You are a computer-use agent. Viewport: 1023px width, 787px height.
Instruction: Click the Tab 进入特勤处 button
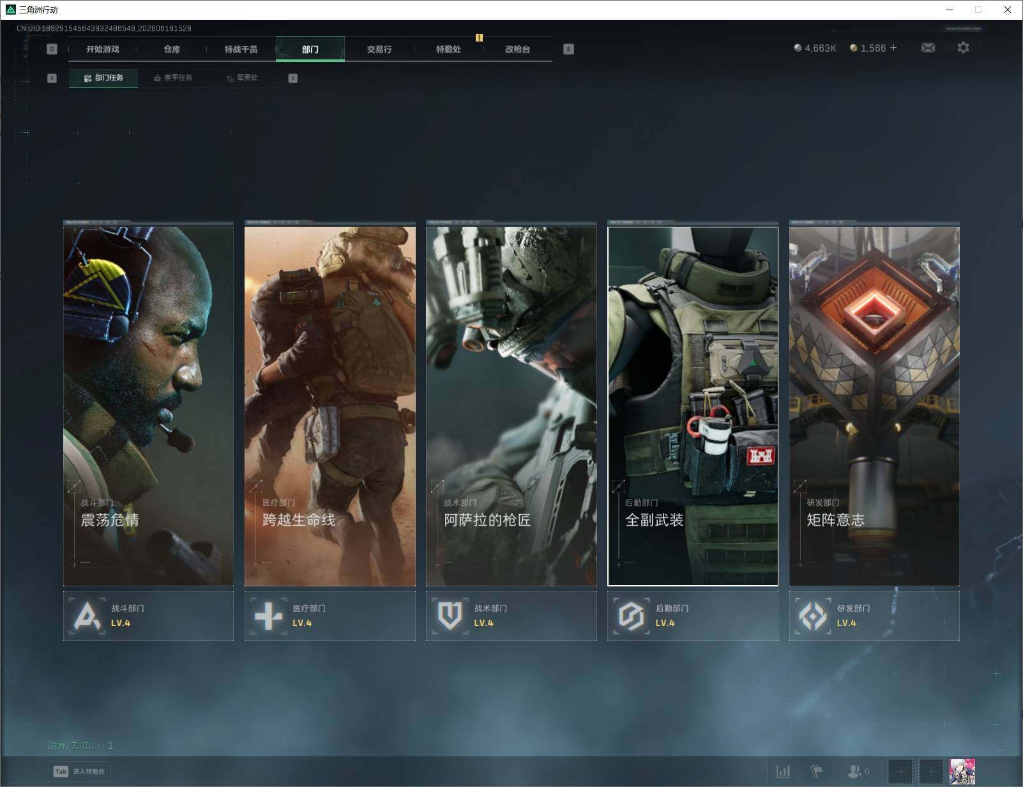coord(79,772)
